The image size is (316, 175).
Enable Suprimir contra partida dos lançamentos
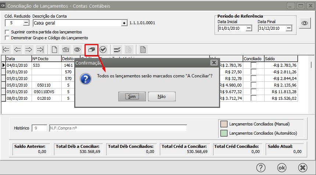7,32
